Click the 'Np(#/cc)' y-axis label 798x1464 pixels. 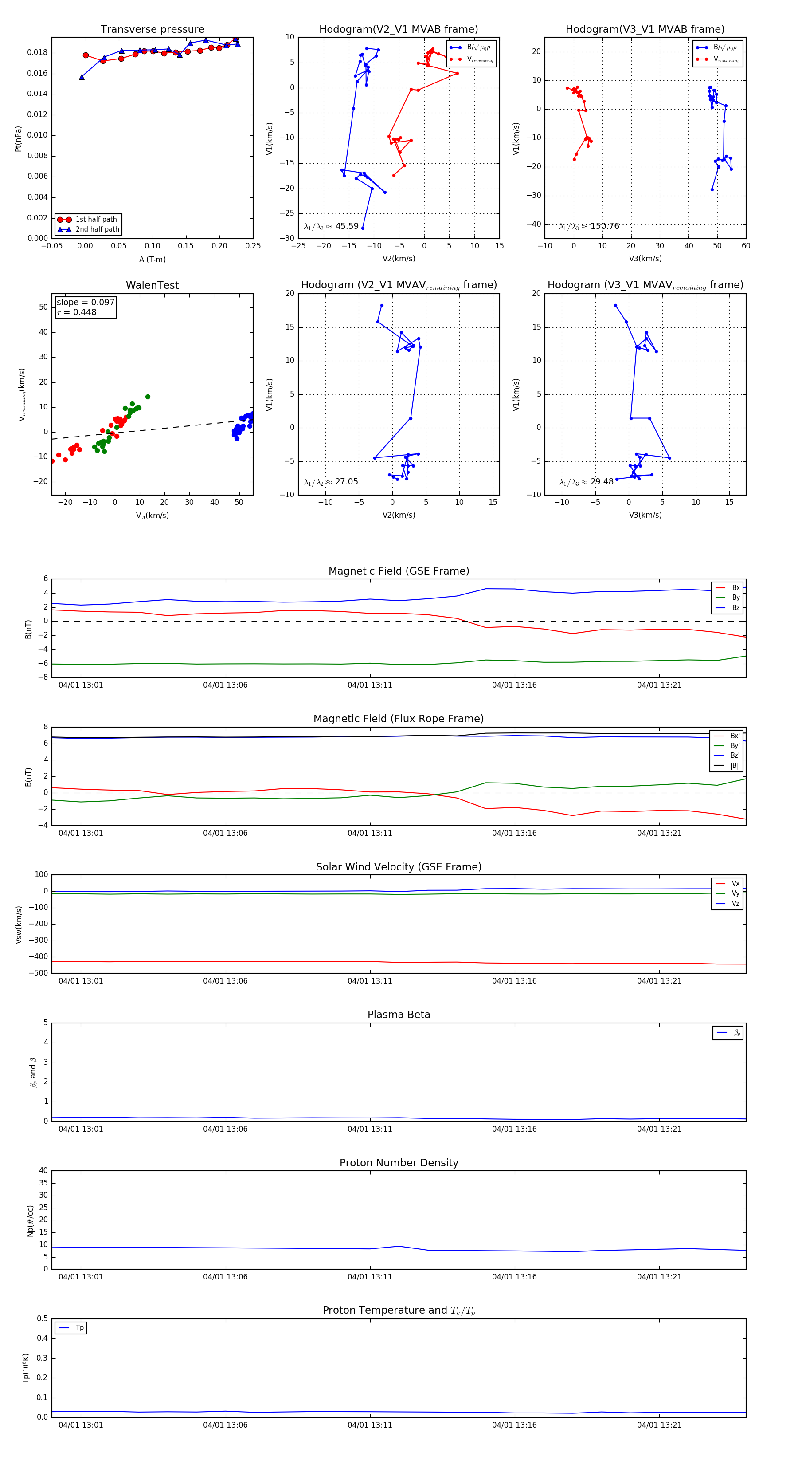(30, 1221)
